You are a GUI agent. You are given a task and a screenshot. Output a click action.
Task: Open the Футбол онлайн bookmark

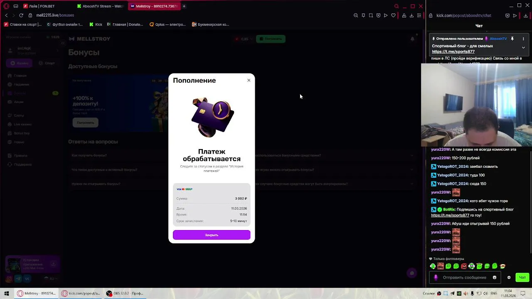[x=64, y=25]
